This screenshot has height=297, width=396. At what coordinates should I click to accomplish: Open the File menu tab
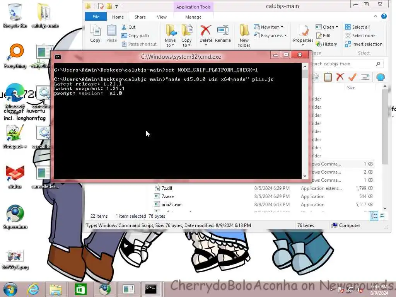coord(96,17)
